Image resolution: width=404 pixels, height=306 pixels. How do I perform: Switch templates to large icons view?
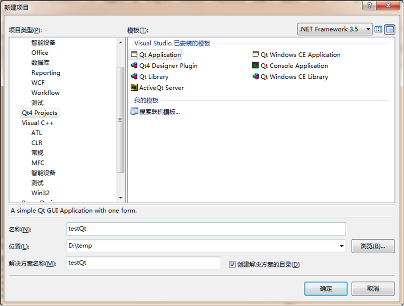pyautogui.click(x=378, y=29)
